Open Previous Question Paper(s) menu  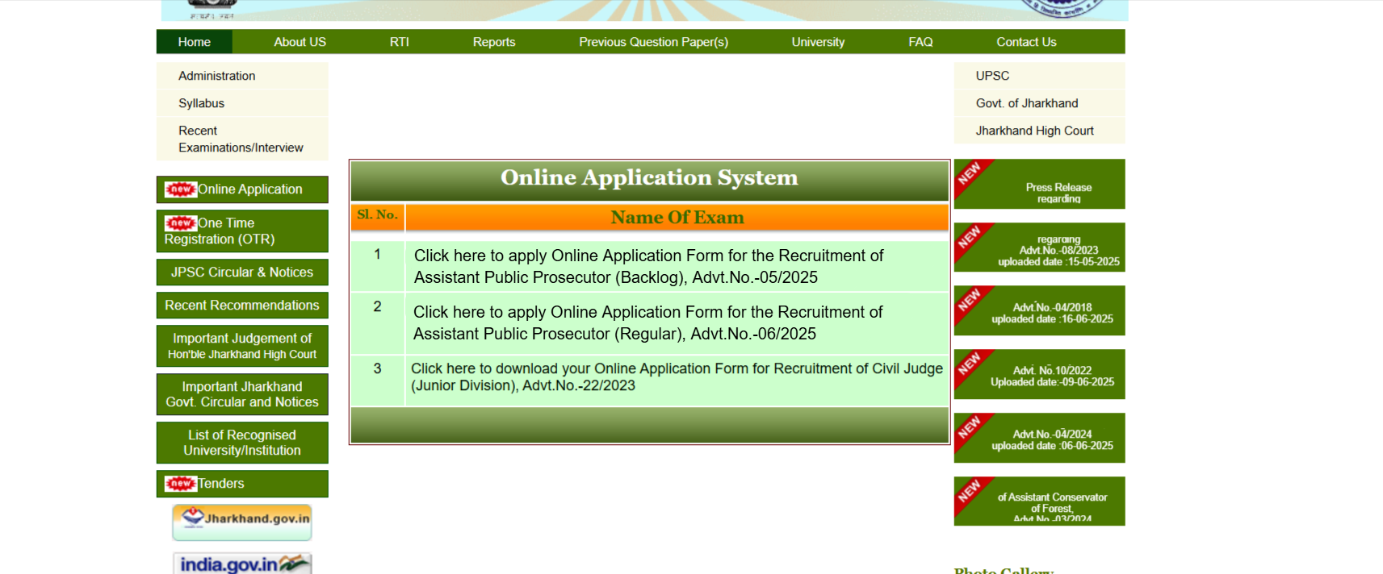click(653, 42)
